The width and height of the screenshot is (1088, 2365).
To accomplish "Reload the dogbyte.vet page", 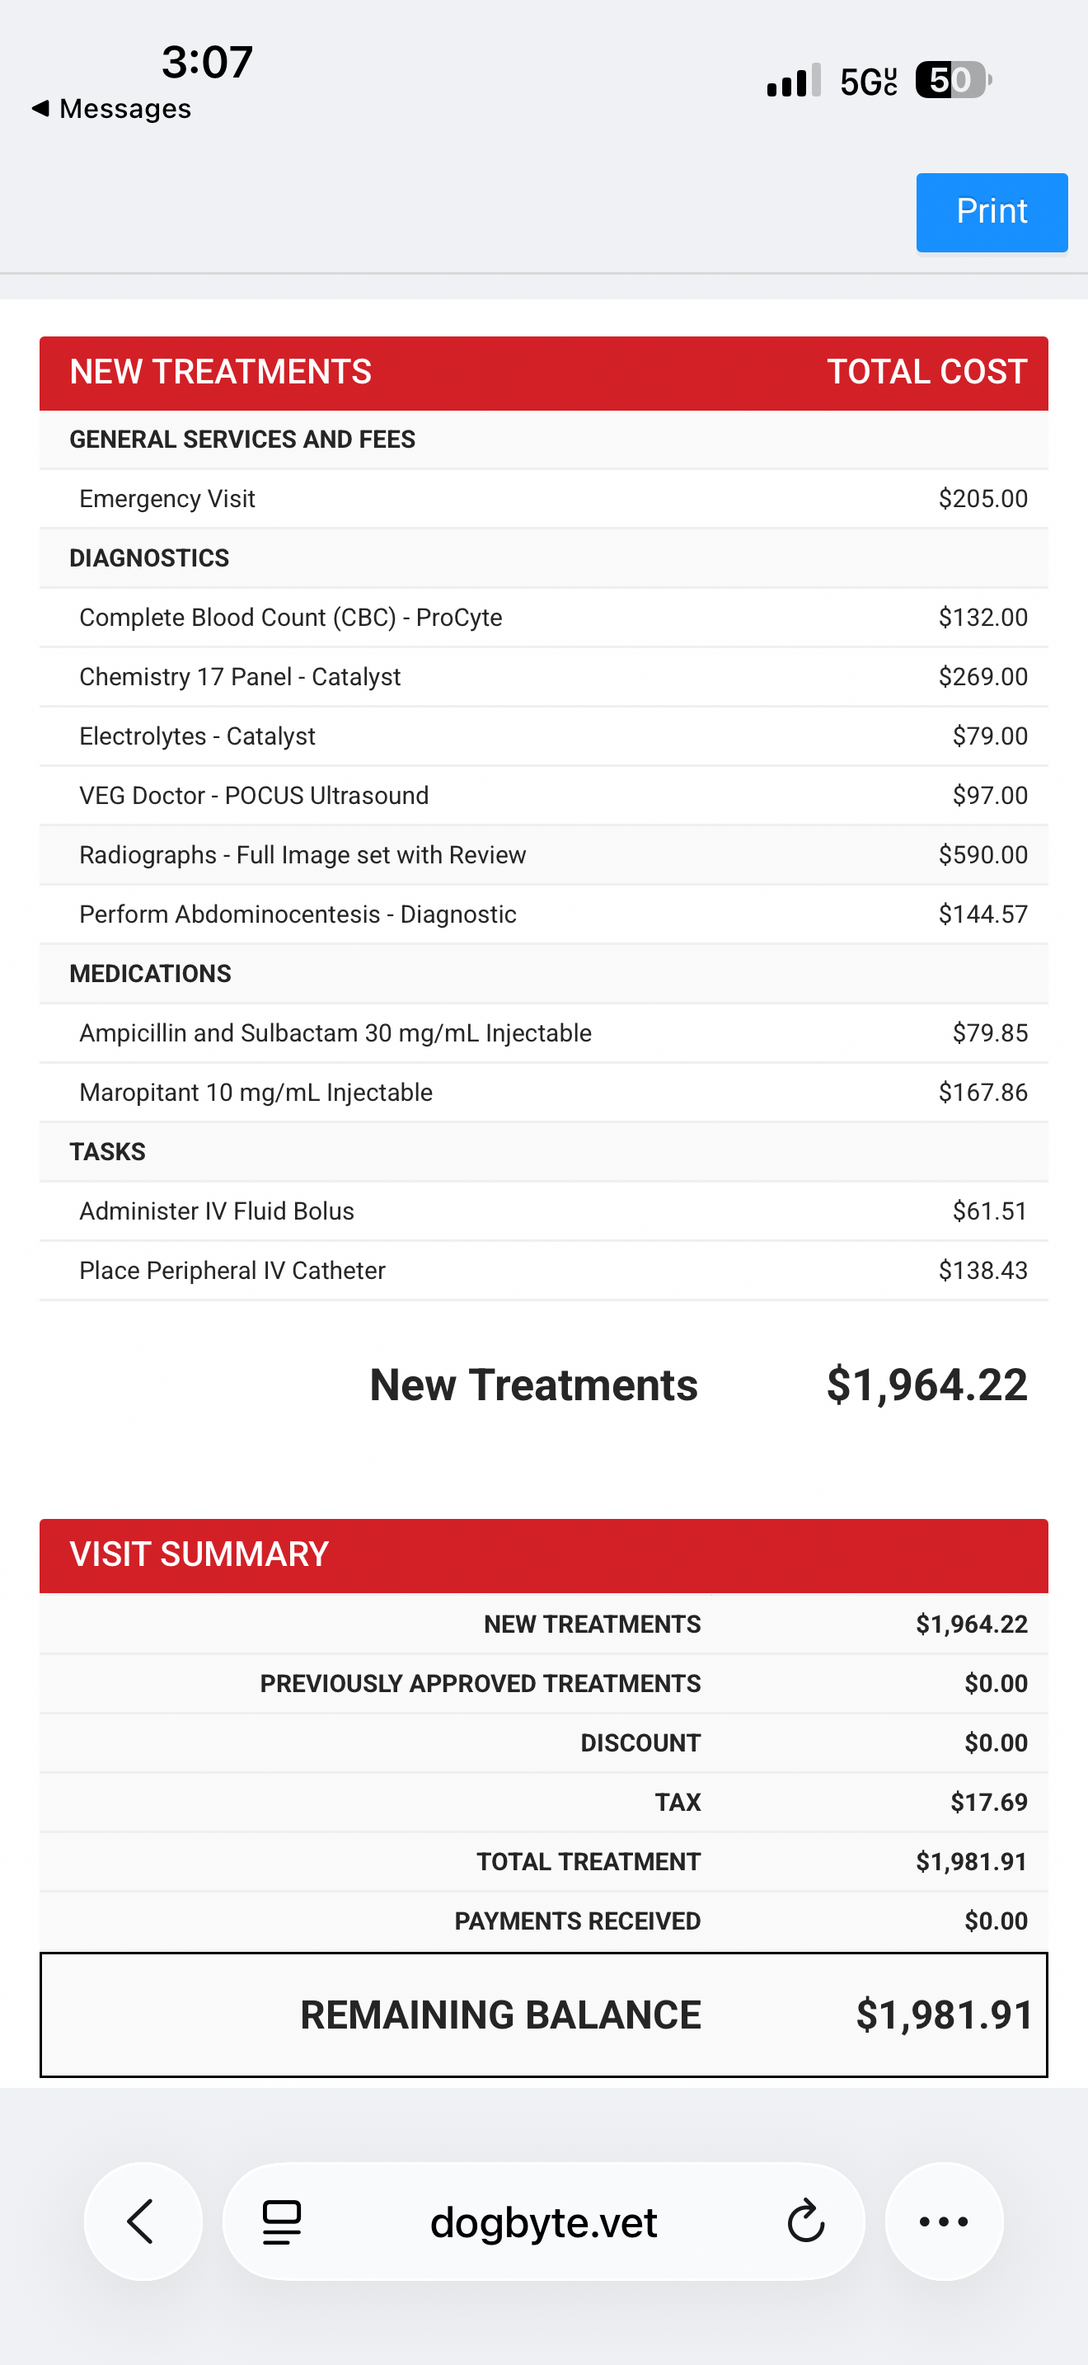I will pyautogui.click(x=805, y=2222).
